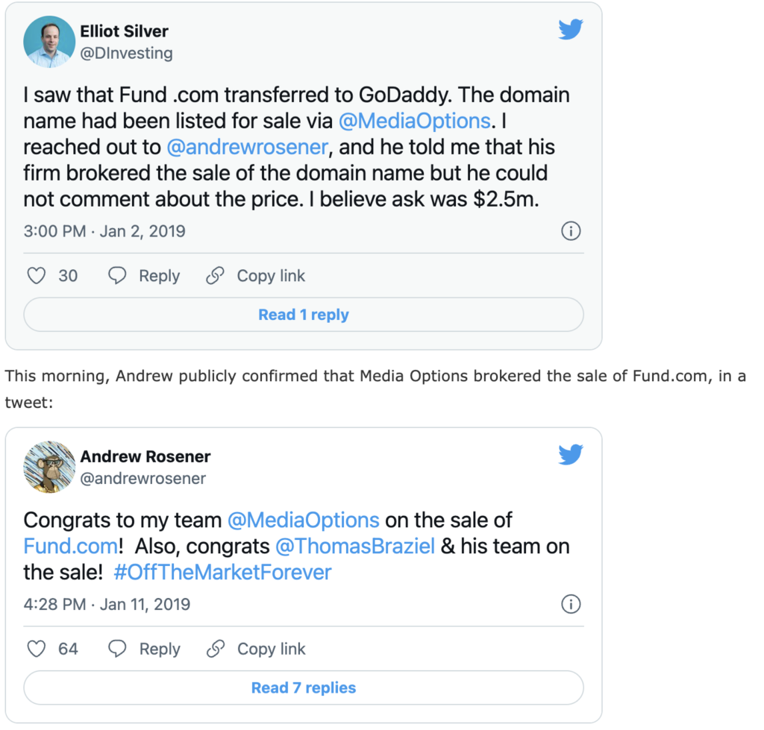Open the @ThomasBraziel mention link
Image resolution: width=764 pixels, height=730 pixels.
point(355,546)
